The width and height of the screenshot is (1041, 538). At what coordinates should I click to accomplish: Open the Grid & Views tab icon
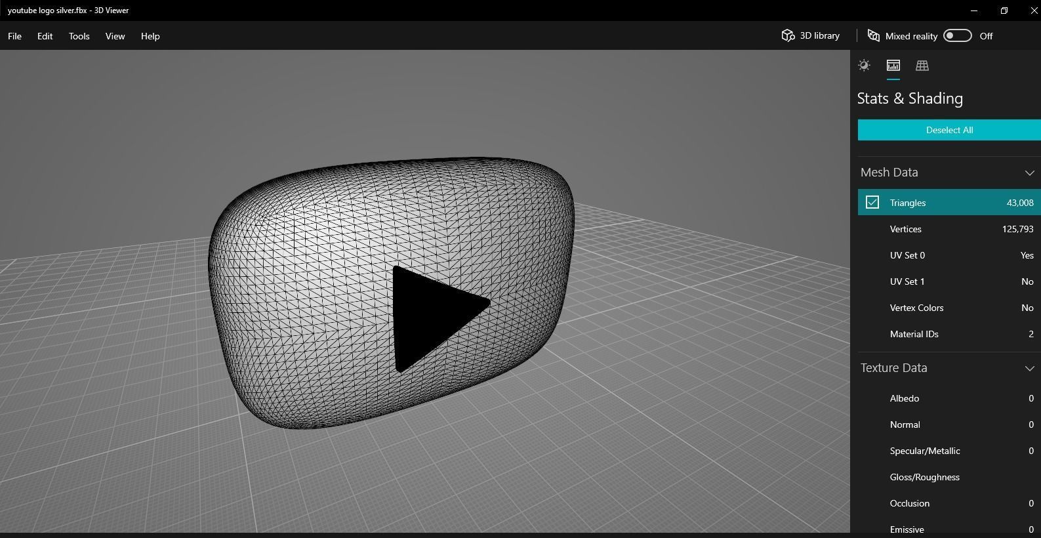click(922, 65)
